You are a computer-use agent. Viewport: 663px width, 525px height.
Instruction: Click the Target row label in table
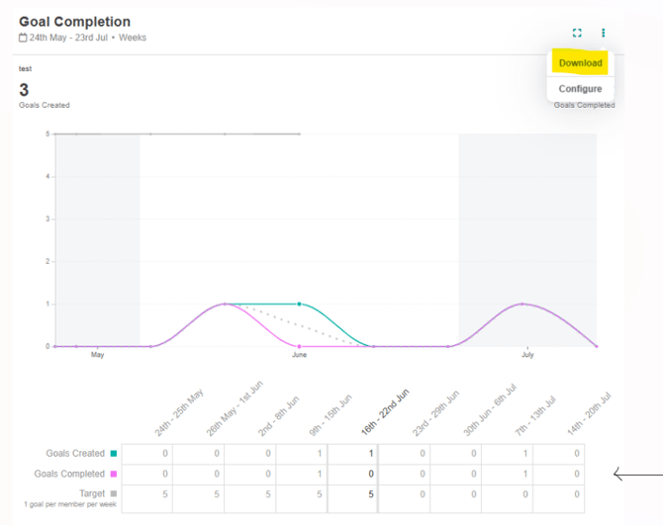click(91, 492)
